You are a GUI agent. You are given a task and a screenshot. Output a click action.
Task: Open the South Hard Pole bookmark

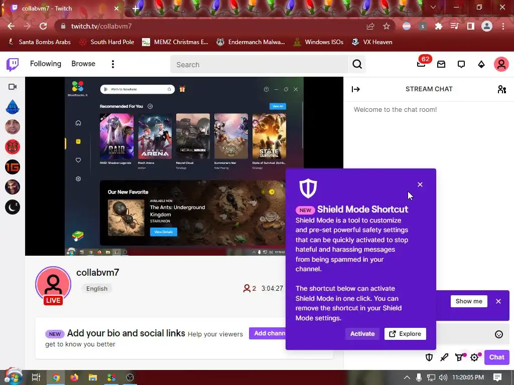[107, 42]
